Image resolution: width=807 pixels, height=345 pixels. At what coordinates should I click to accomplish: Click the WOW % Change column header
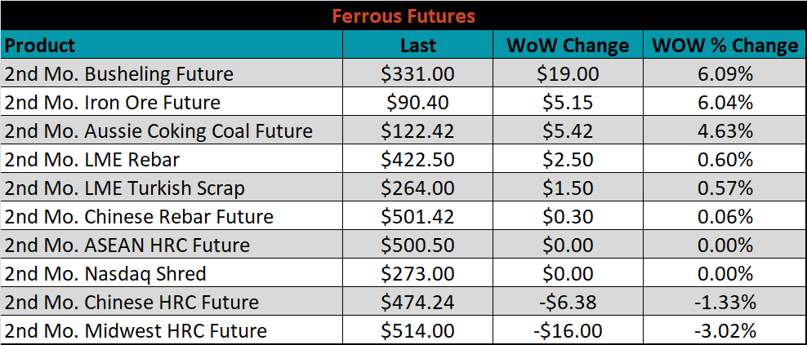(x=725, y=45)
